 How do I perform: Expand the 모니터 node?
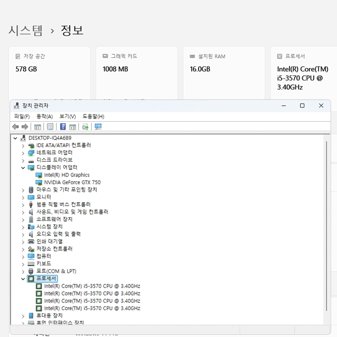(23, 197)
